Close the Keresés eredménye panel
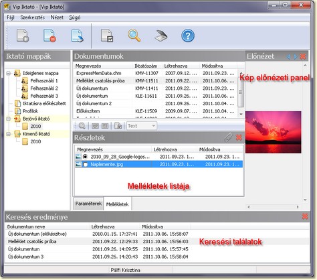The image size is (317, 280). 305,216
